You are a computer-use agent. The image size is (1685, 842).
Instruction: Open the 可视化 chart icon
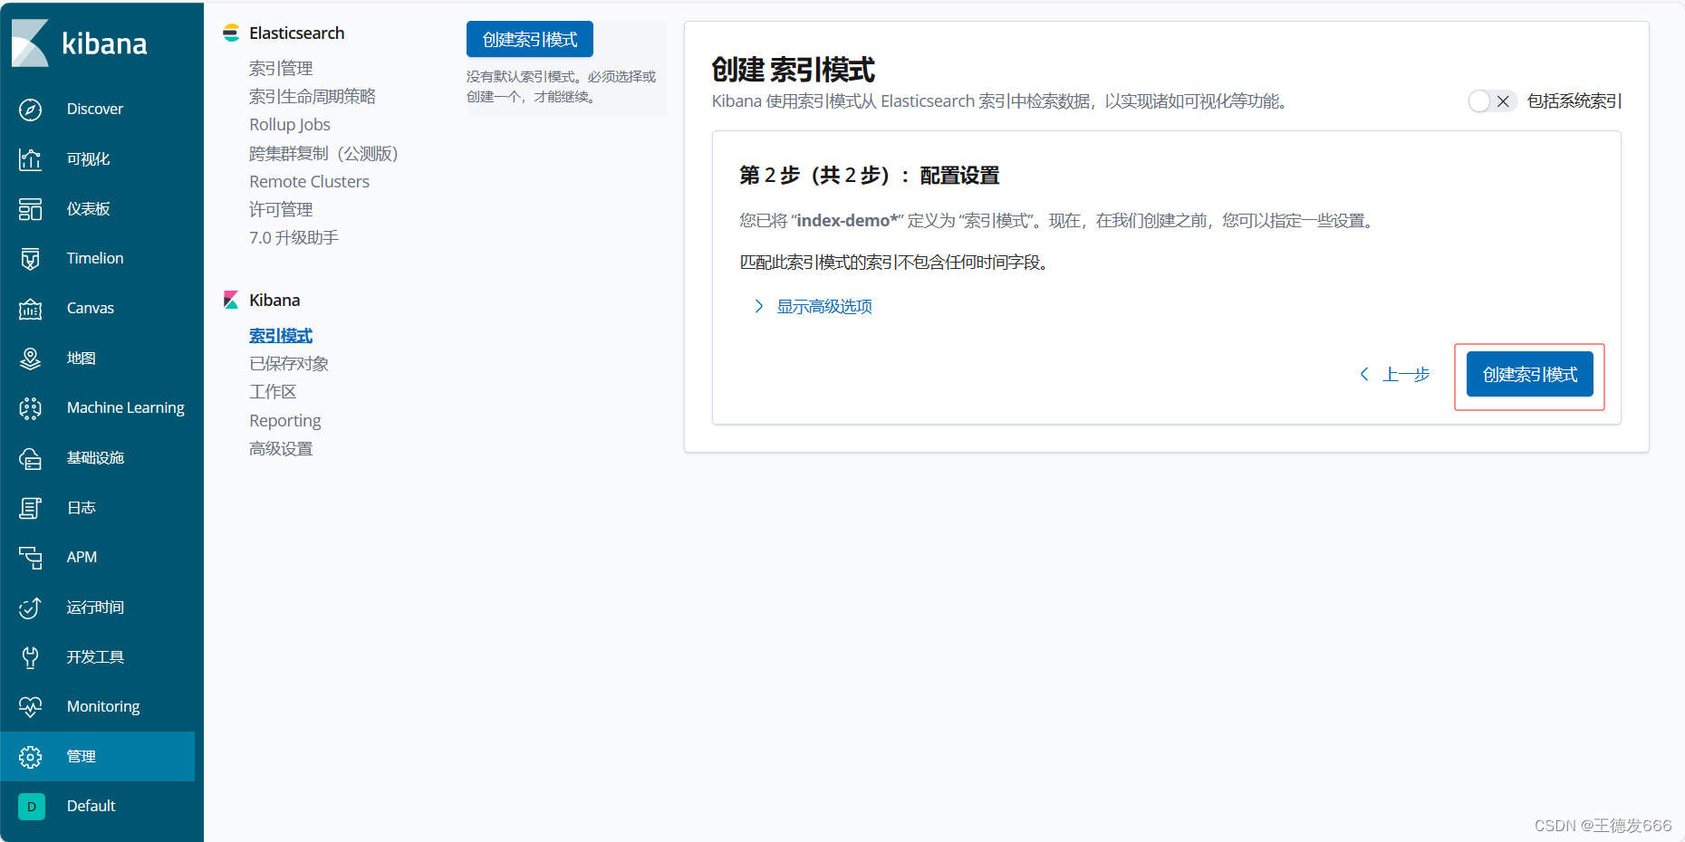coord(30,159)
